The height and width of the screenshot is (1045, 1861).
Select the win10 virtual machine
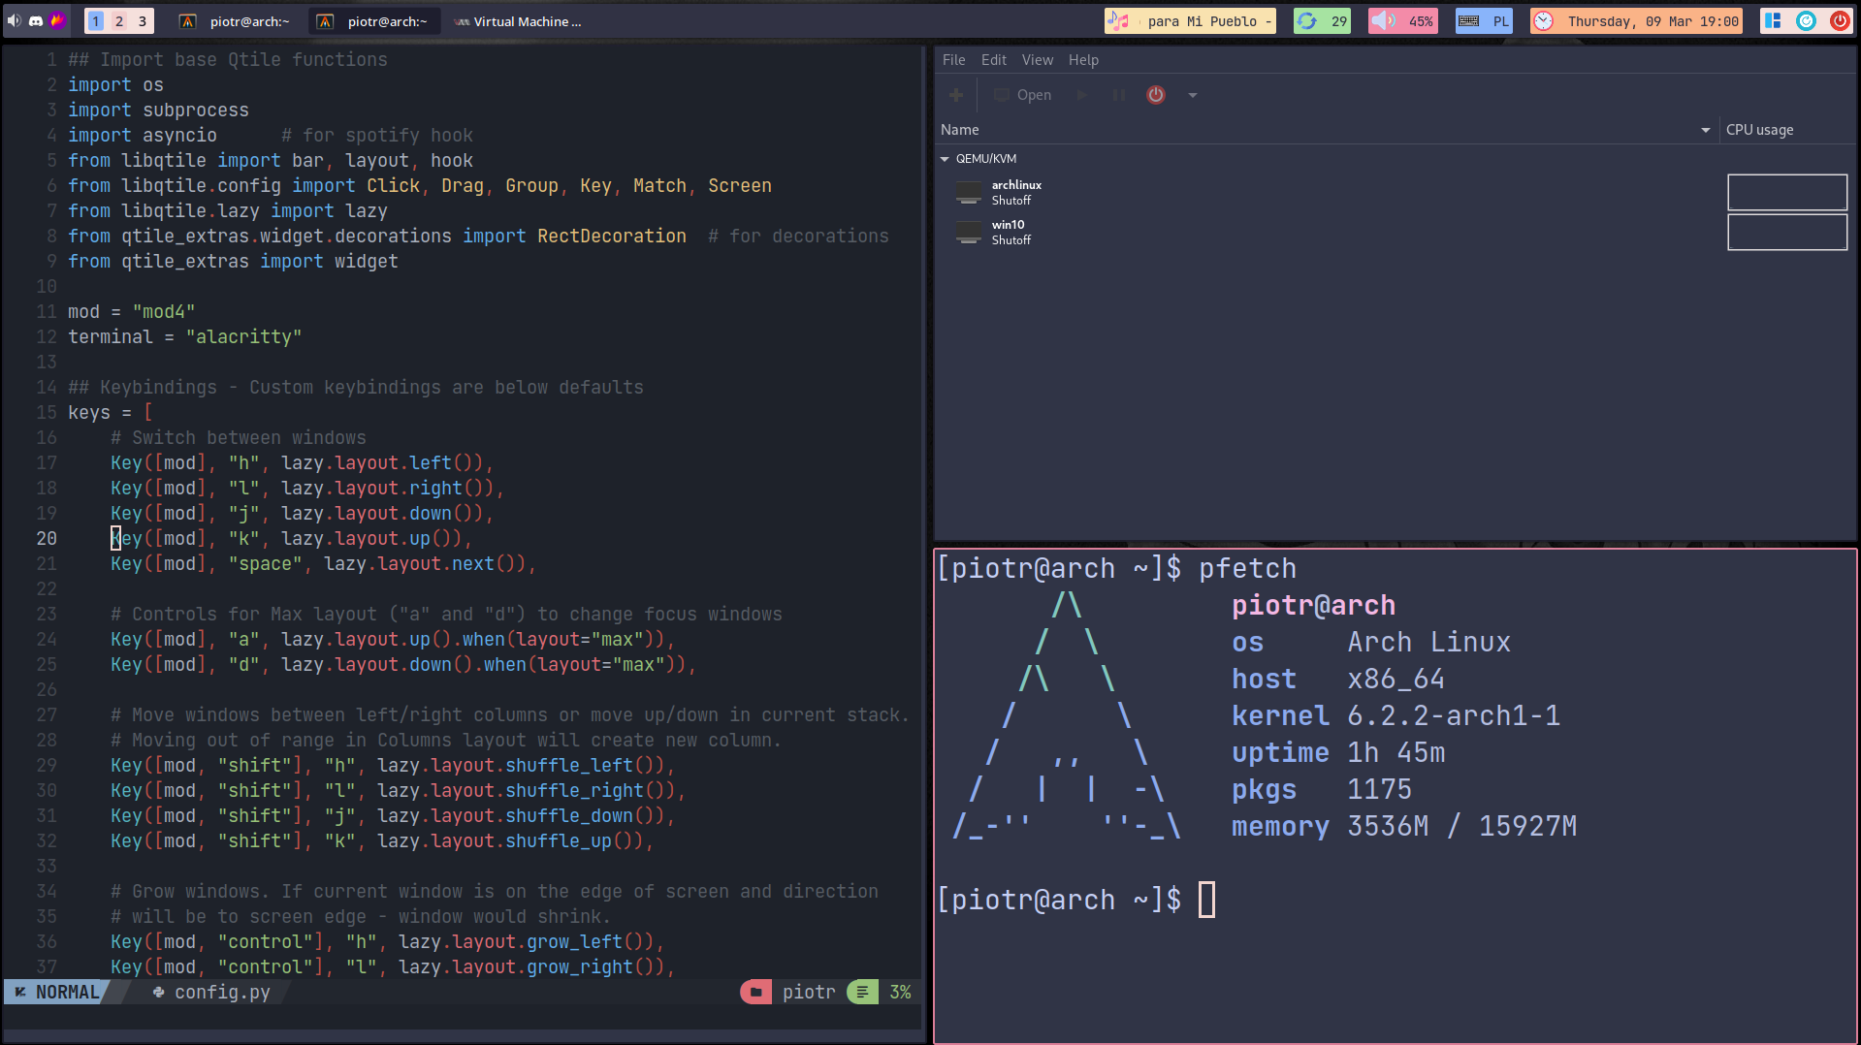pyautogui.click(x=1396, y=232)
